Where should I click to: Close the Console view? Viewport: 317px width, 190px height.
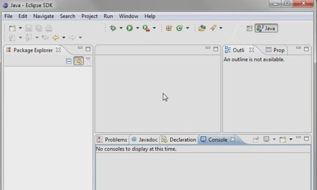(x=233, y=139)
